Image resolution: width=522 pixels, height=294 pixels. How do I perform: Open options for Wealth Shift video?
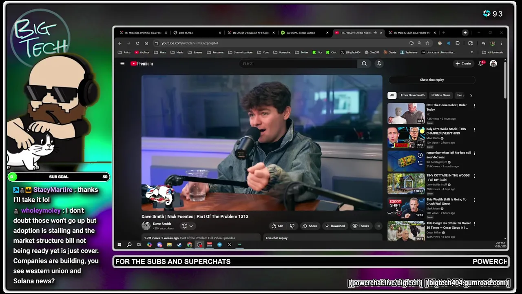click(x=474, y=200)
